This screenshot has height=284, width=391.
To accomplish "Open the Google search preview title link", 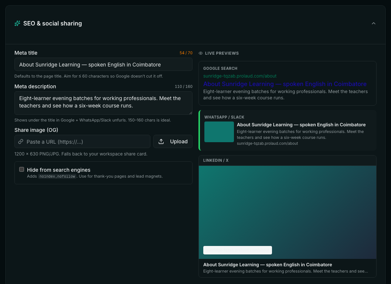I will pyautogui.click(x=285, y=84).
